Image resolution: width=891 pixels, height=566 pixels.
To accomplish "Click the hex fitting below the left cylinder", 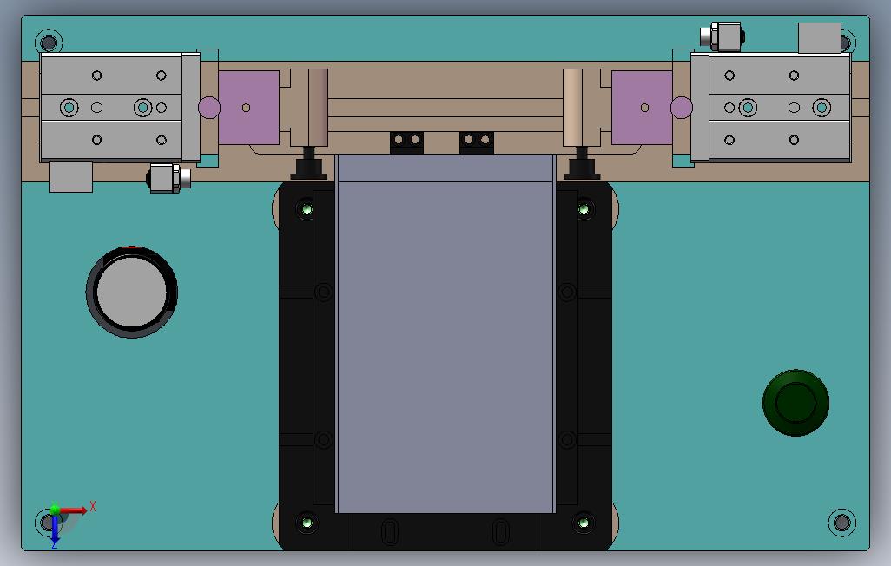I will coord(168,179).
